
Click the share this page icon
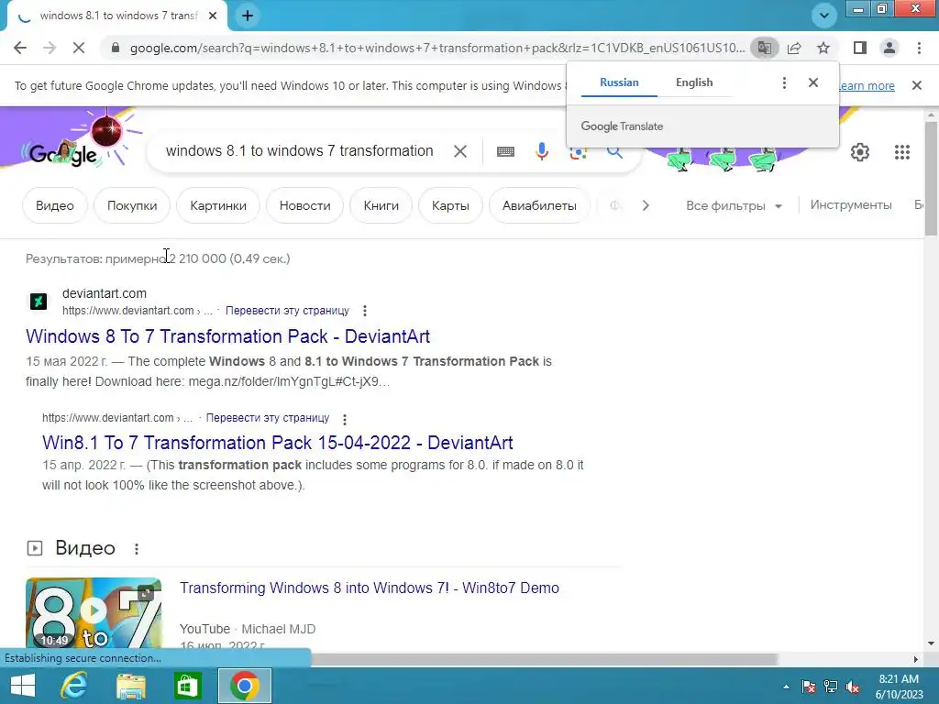click(x=794, y=48)
